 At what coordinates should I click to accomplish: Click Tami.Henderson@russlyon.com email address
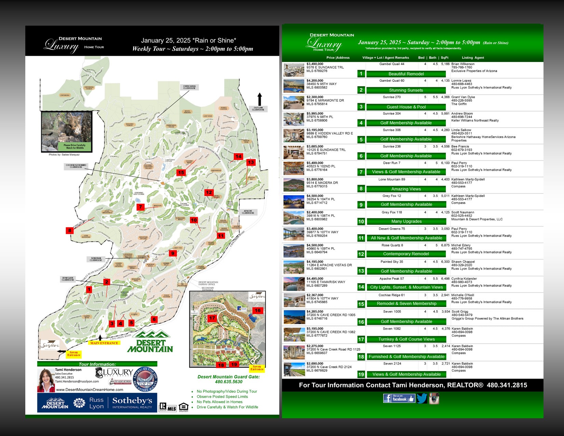pos(77,381)
